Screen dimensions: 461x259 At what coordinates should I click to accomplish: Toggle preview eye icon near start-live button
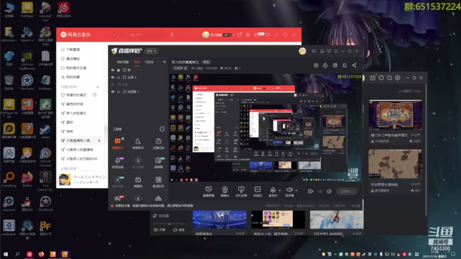coord(320,192)
